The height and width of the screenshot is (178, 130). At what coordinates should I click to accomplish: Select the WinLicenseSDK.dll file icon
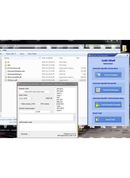[x=6, y=77]
